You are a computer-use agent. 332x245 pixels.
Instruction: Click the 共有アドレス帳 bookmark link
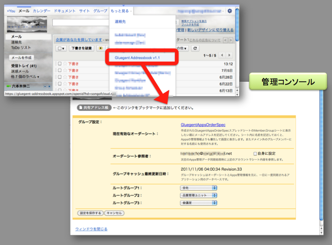[95, 108]
